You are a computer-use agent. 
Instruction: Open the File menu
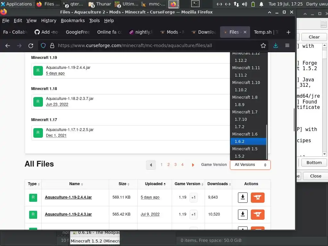[x=6, y=20]
